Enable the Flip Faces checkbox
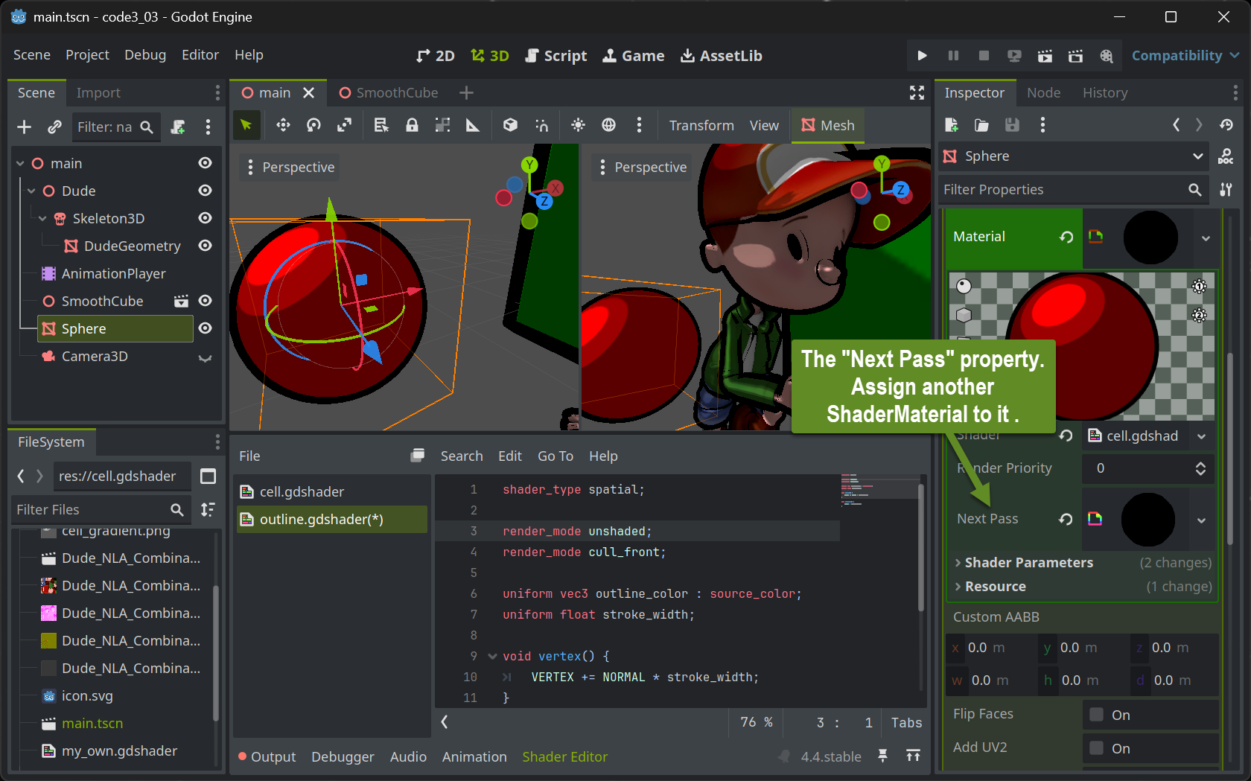 1096,715
